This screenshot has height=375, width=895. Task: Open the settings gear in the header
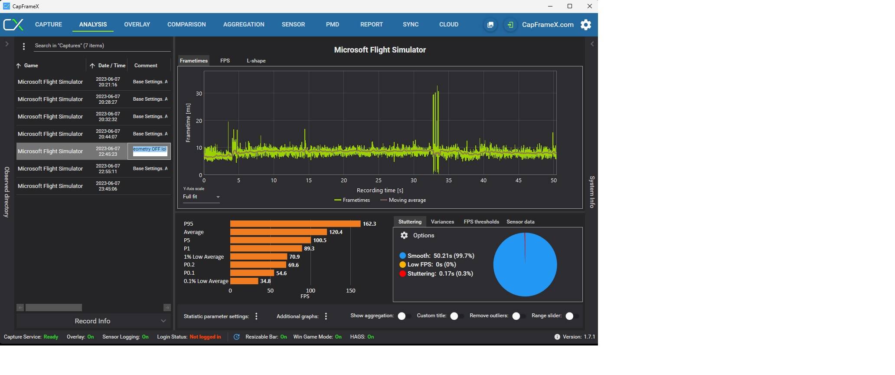(x=585, y=25)
